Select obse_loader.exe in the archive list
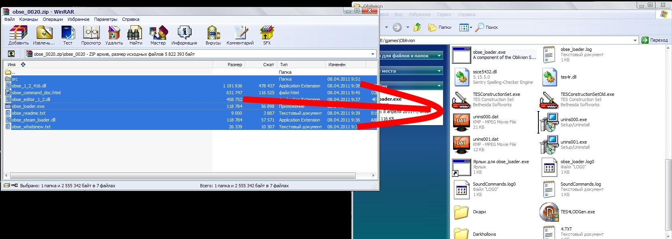This screenshot has width=672, height=239. (x=28, y=106)
